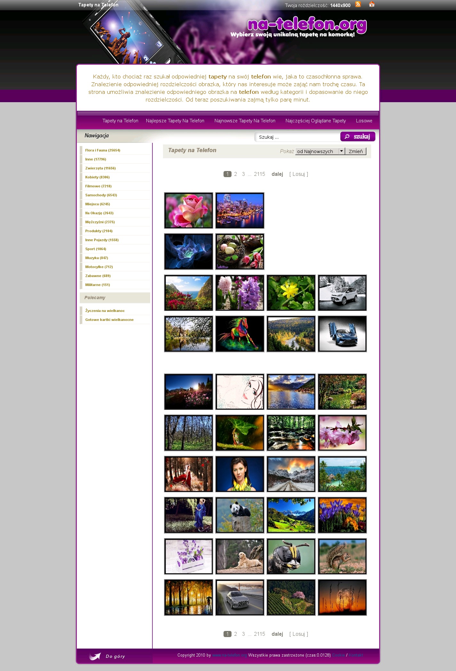Choose the 'Samochody (6543)' category
This screenshot has width=456, height=671.
pos(101,195)
